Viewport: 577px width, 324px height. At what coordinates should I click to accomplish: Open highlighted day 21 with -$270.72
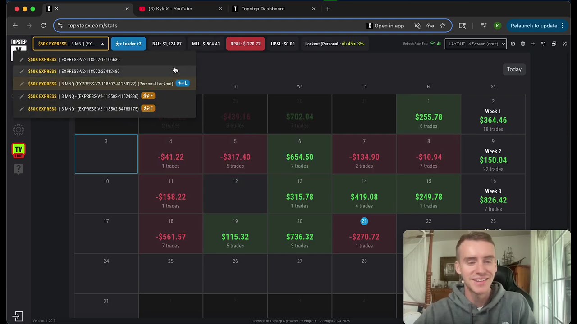[x=364, y=234]
